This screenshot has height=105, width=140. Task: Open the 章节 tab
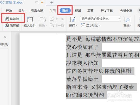pos(90,11)
